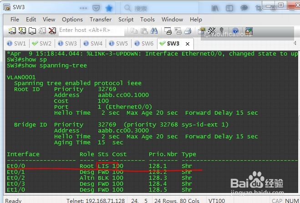Image resolution: width=300 pixels, height=203 pixels.
Task: Switch to the SW4 session tab
Action: click(x=93, y=43)
